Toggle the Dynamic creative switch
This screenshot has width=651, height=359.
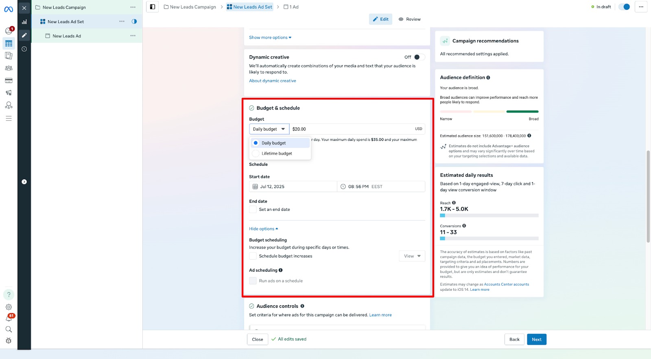pos(419,57)
